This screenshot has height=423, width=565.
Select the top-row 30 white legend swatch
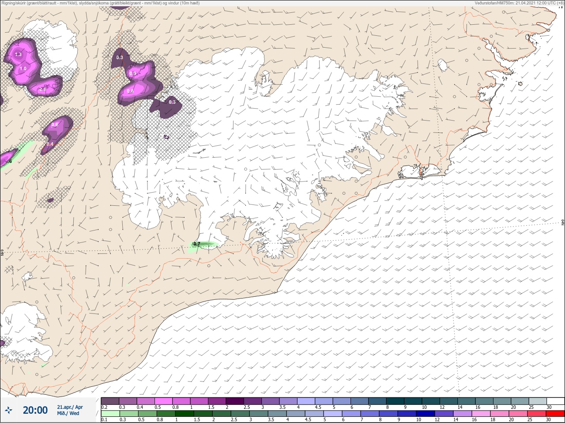(x=555, y=401)
